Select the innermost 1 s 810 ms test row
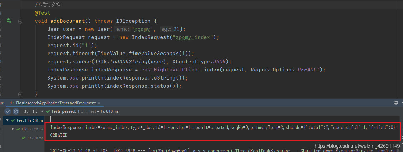This screenshot has height=152, width=403. 24,138
